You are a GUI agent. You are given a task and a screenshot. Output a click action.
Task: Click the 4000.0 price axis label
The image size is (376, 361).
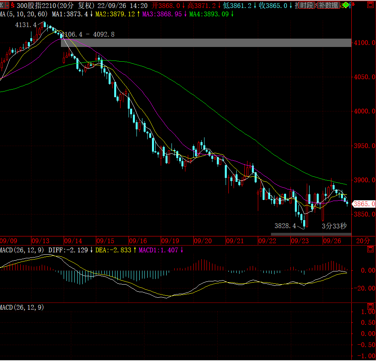click(365, 111)
